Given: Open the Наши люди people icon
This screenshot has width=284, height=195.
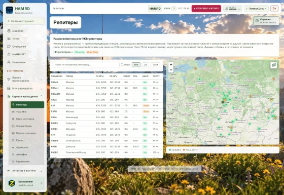Looking at the screenshot, I should [x=9, y=62].
